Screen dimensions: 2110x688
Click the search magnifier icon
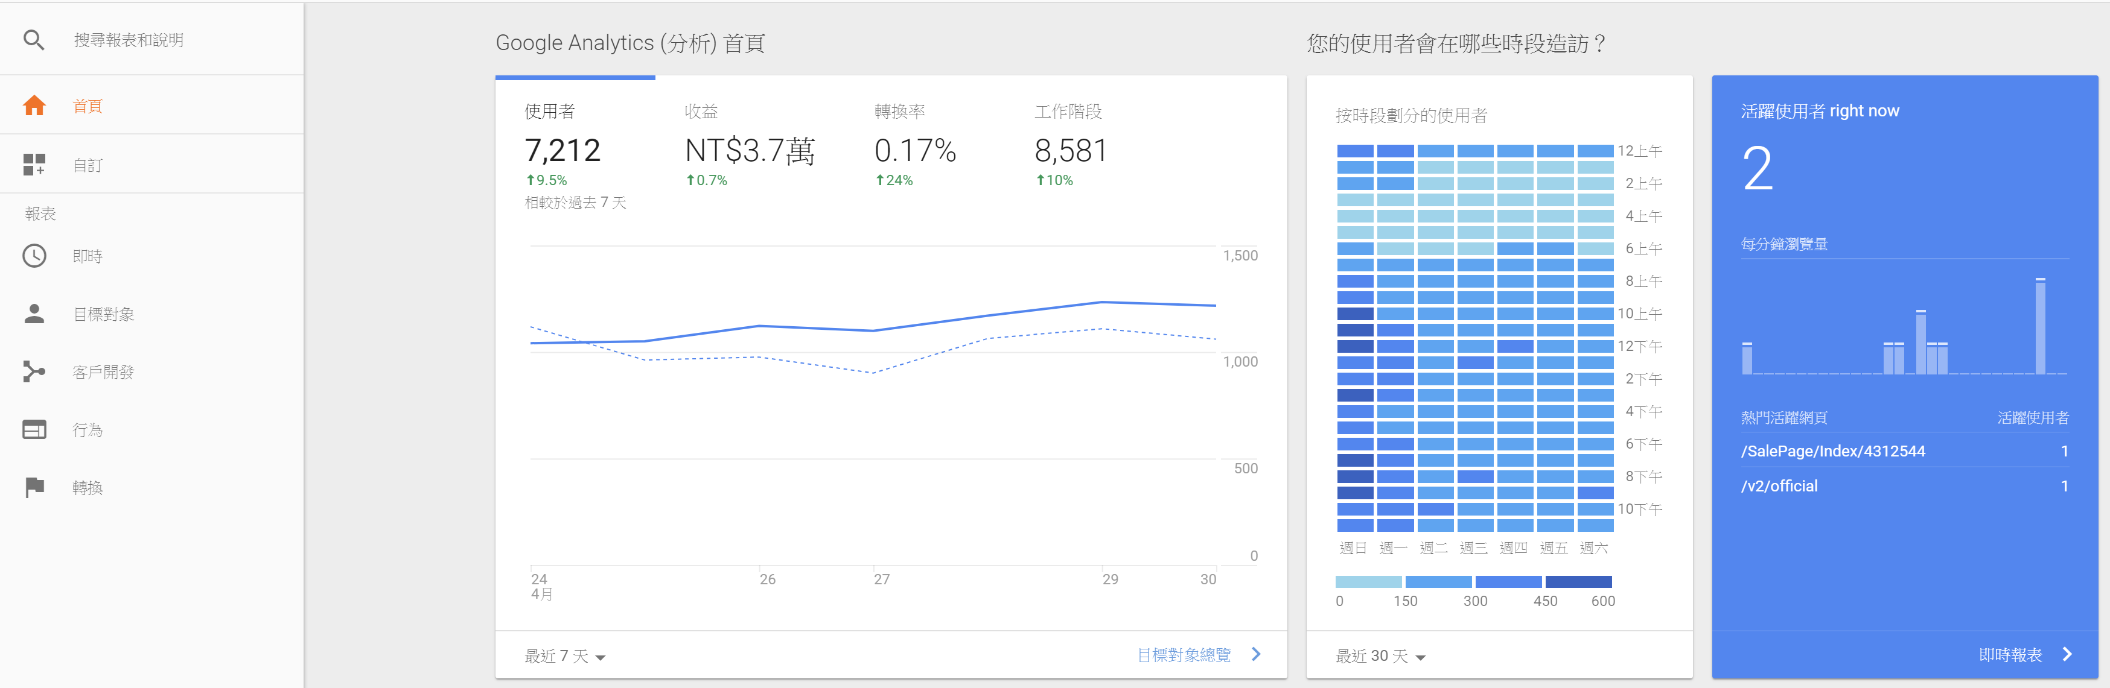click(x=34, y=39)
